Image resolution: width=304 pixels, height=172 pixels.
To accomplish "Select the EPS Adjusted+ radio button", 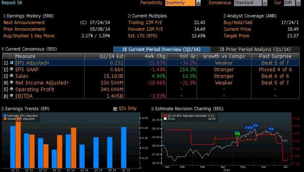I will click(12, 63).
